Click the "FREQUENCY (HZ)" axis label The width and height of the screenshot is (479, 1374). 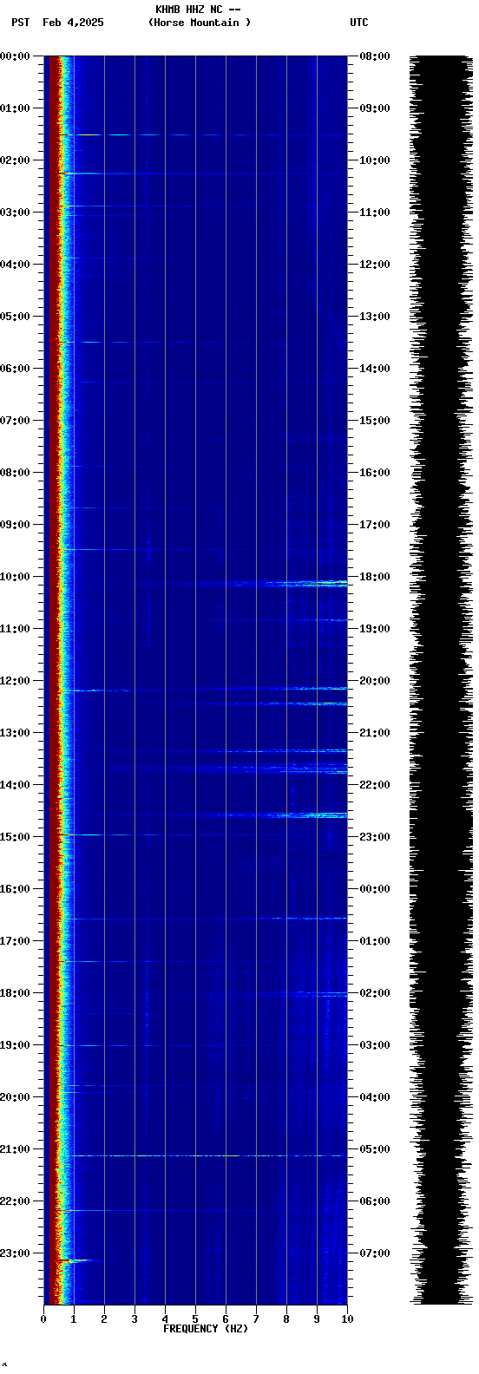coord(206,1329)
